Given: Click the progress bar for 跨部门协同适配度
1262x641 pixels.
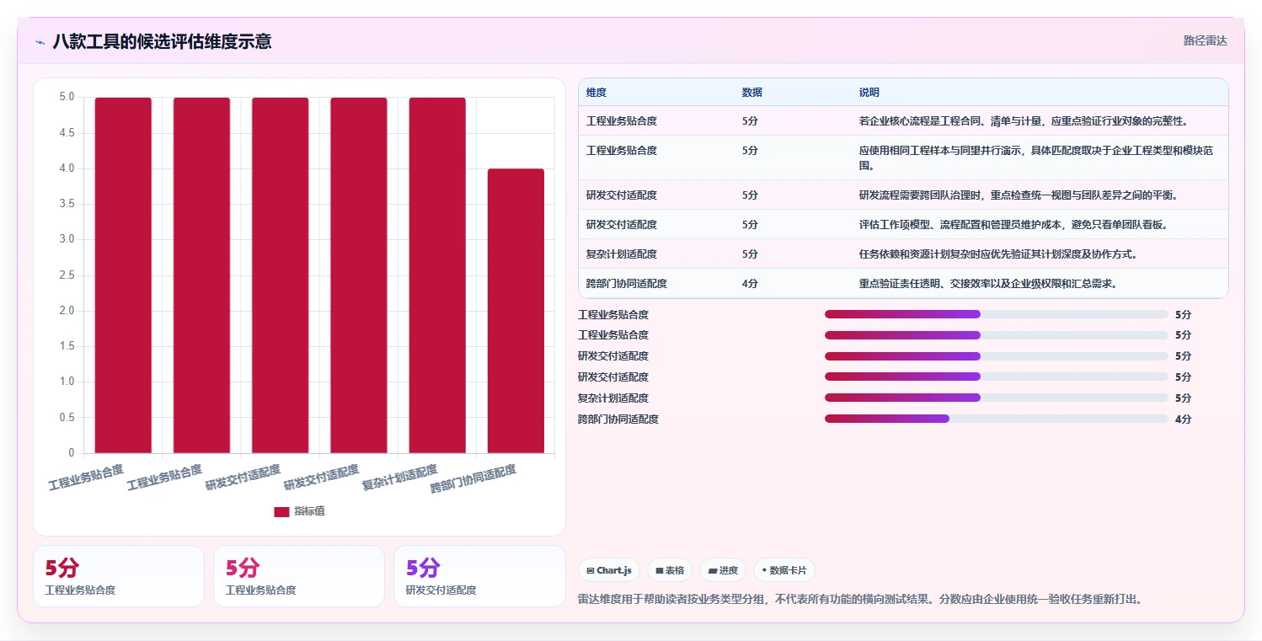Looking at the screenshot, I should (997, 419).
